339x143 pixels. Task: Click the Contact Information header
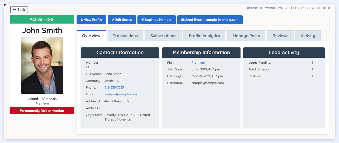(120, 53)
